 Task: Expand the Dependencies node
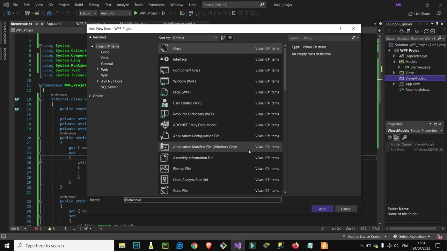click(394, 56)
